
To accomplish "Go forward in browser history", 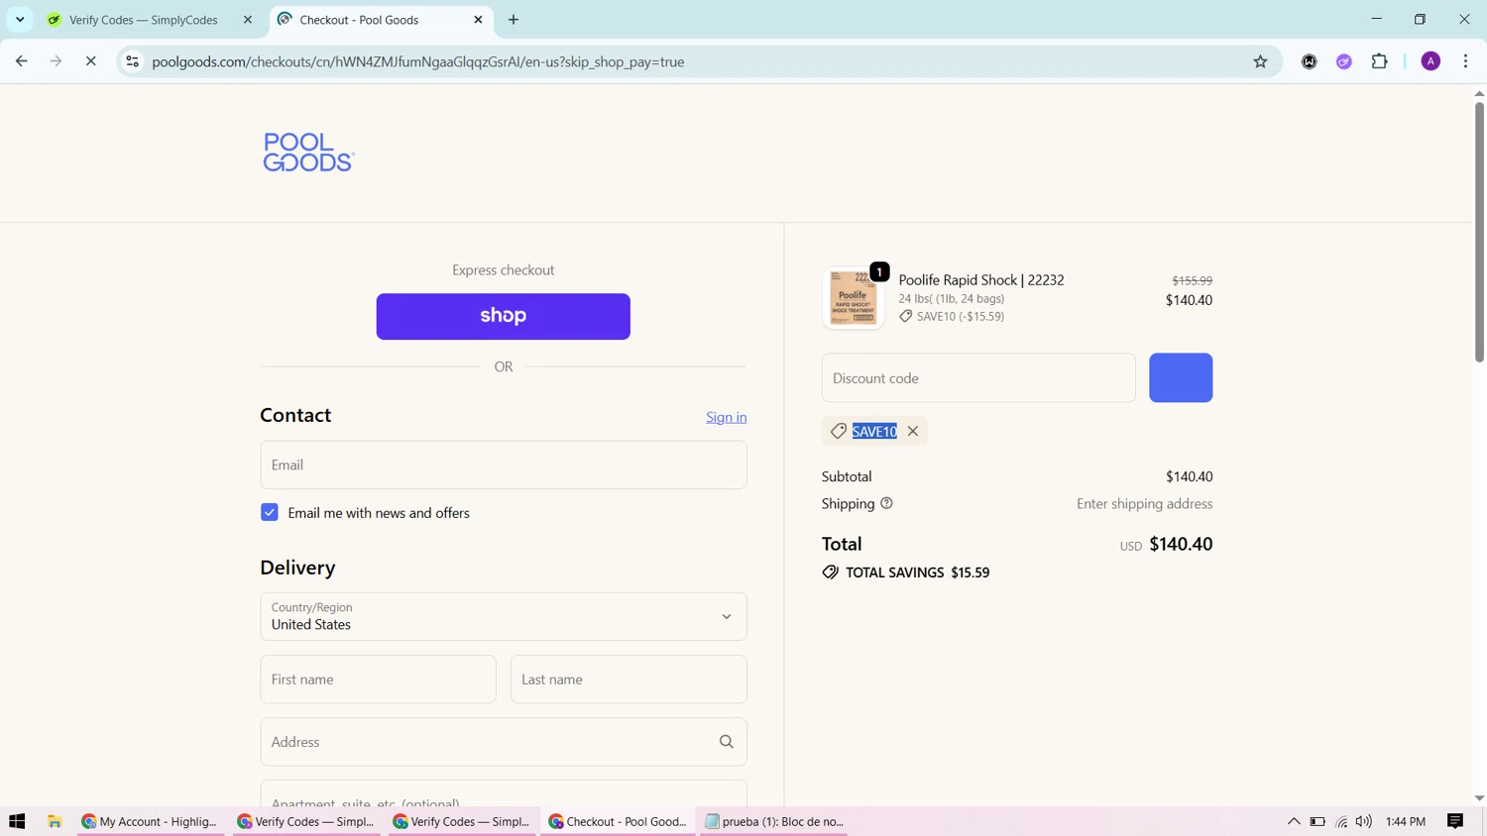I will click(57, 61).
